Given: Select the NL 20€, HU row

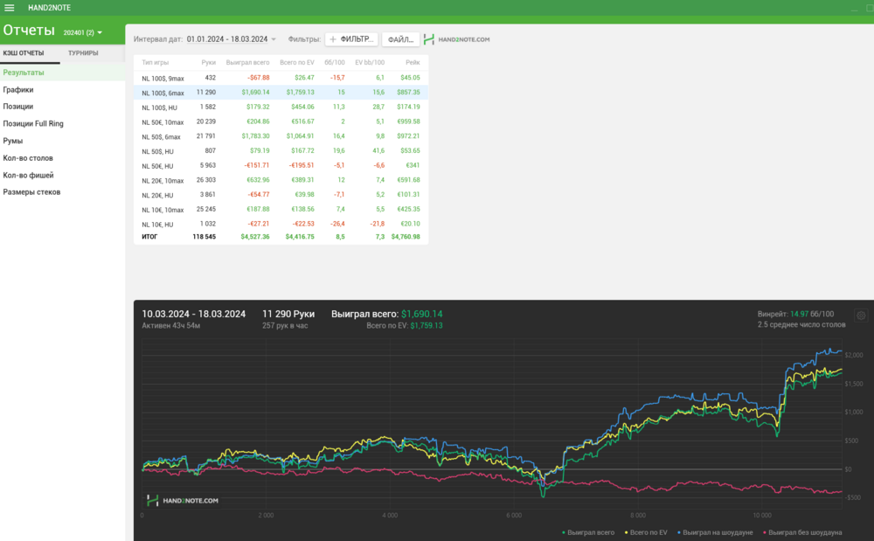Looking at the screenshot, I should 281,194.
